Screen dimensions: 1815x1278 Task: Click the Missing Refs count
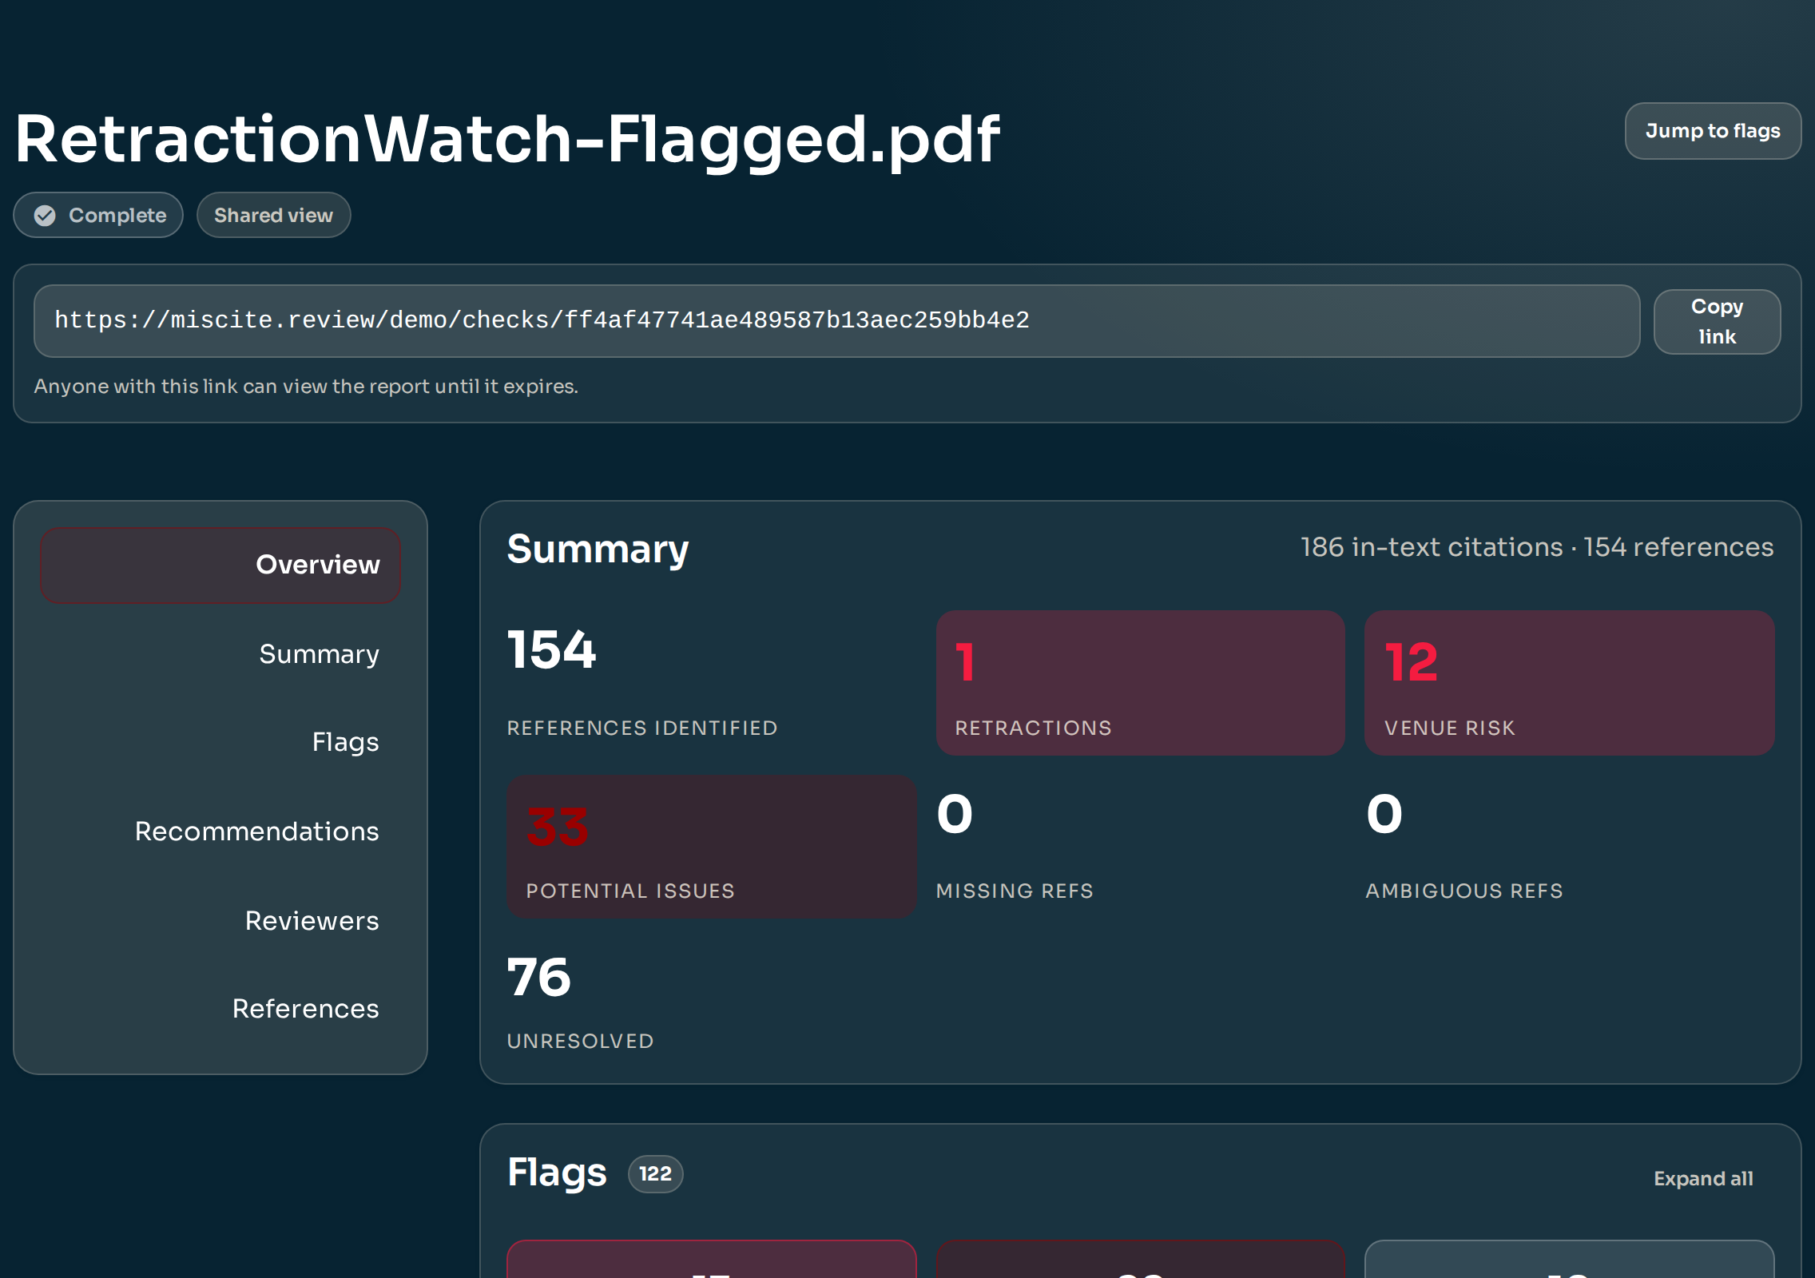(x=955, y=816)
